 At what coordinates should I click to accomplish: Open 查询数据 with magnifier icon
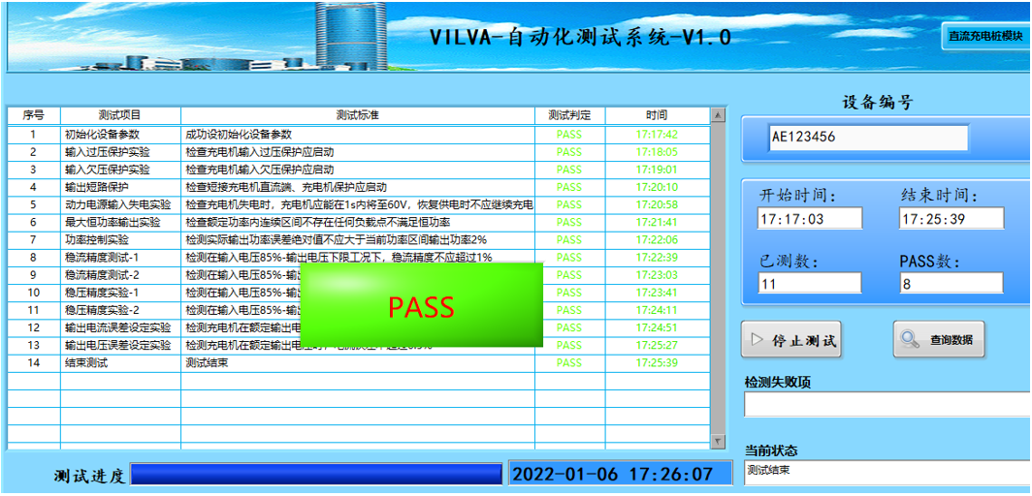click(x=938, y=340)
